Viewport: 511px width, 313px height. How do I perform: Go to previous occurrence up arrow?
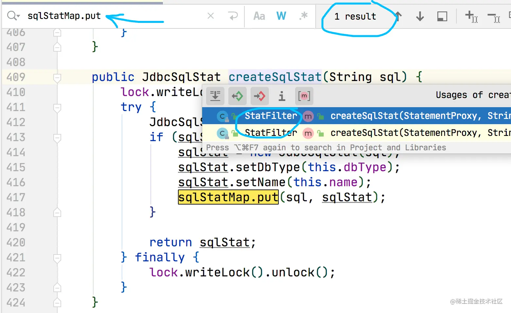(398, 16)
